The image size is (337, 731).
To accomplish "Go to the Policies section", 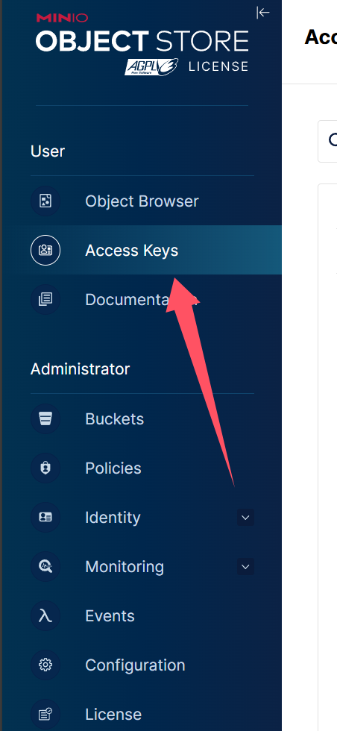I will coord(142,468).
